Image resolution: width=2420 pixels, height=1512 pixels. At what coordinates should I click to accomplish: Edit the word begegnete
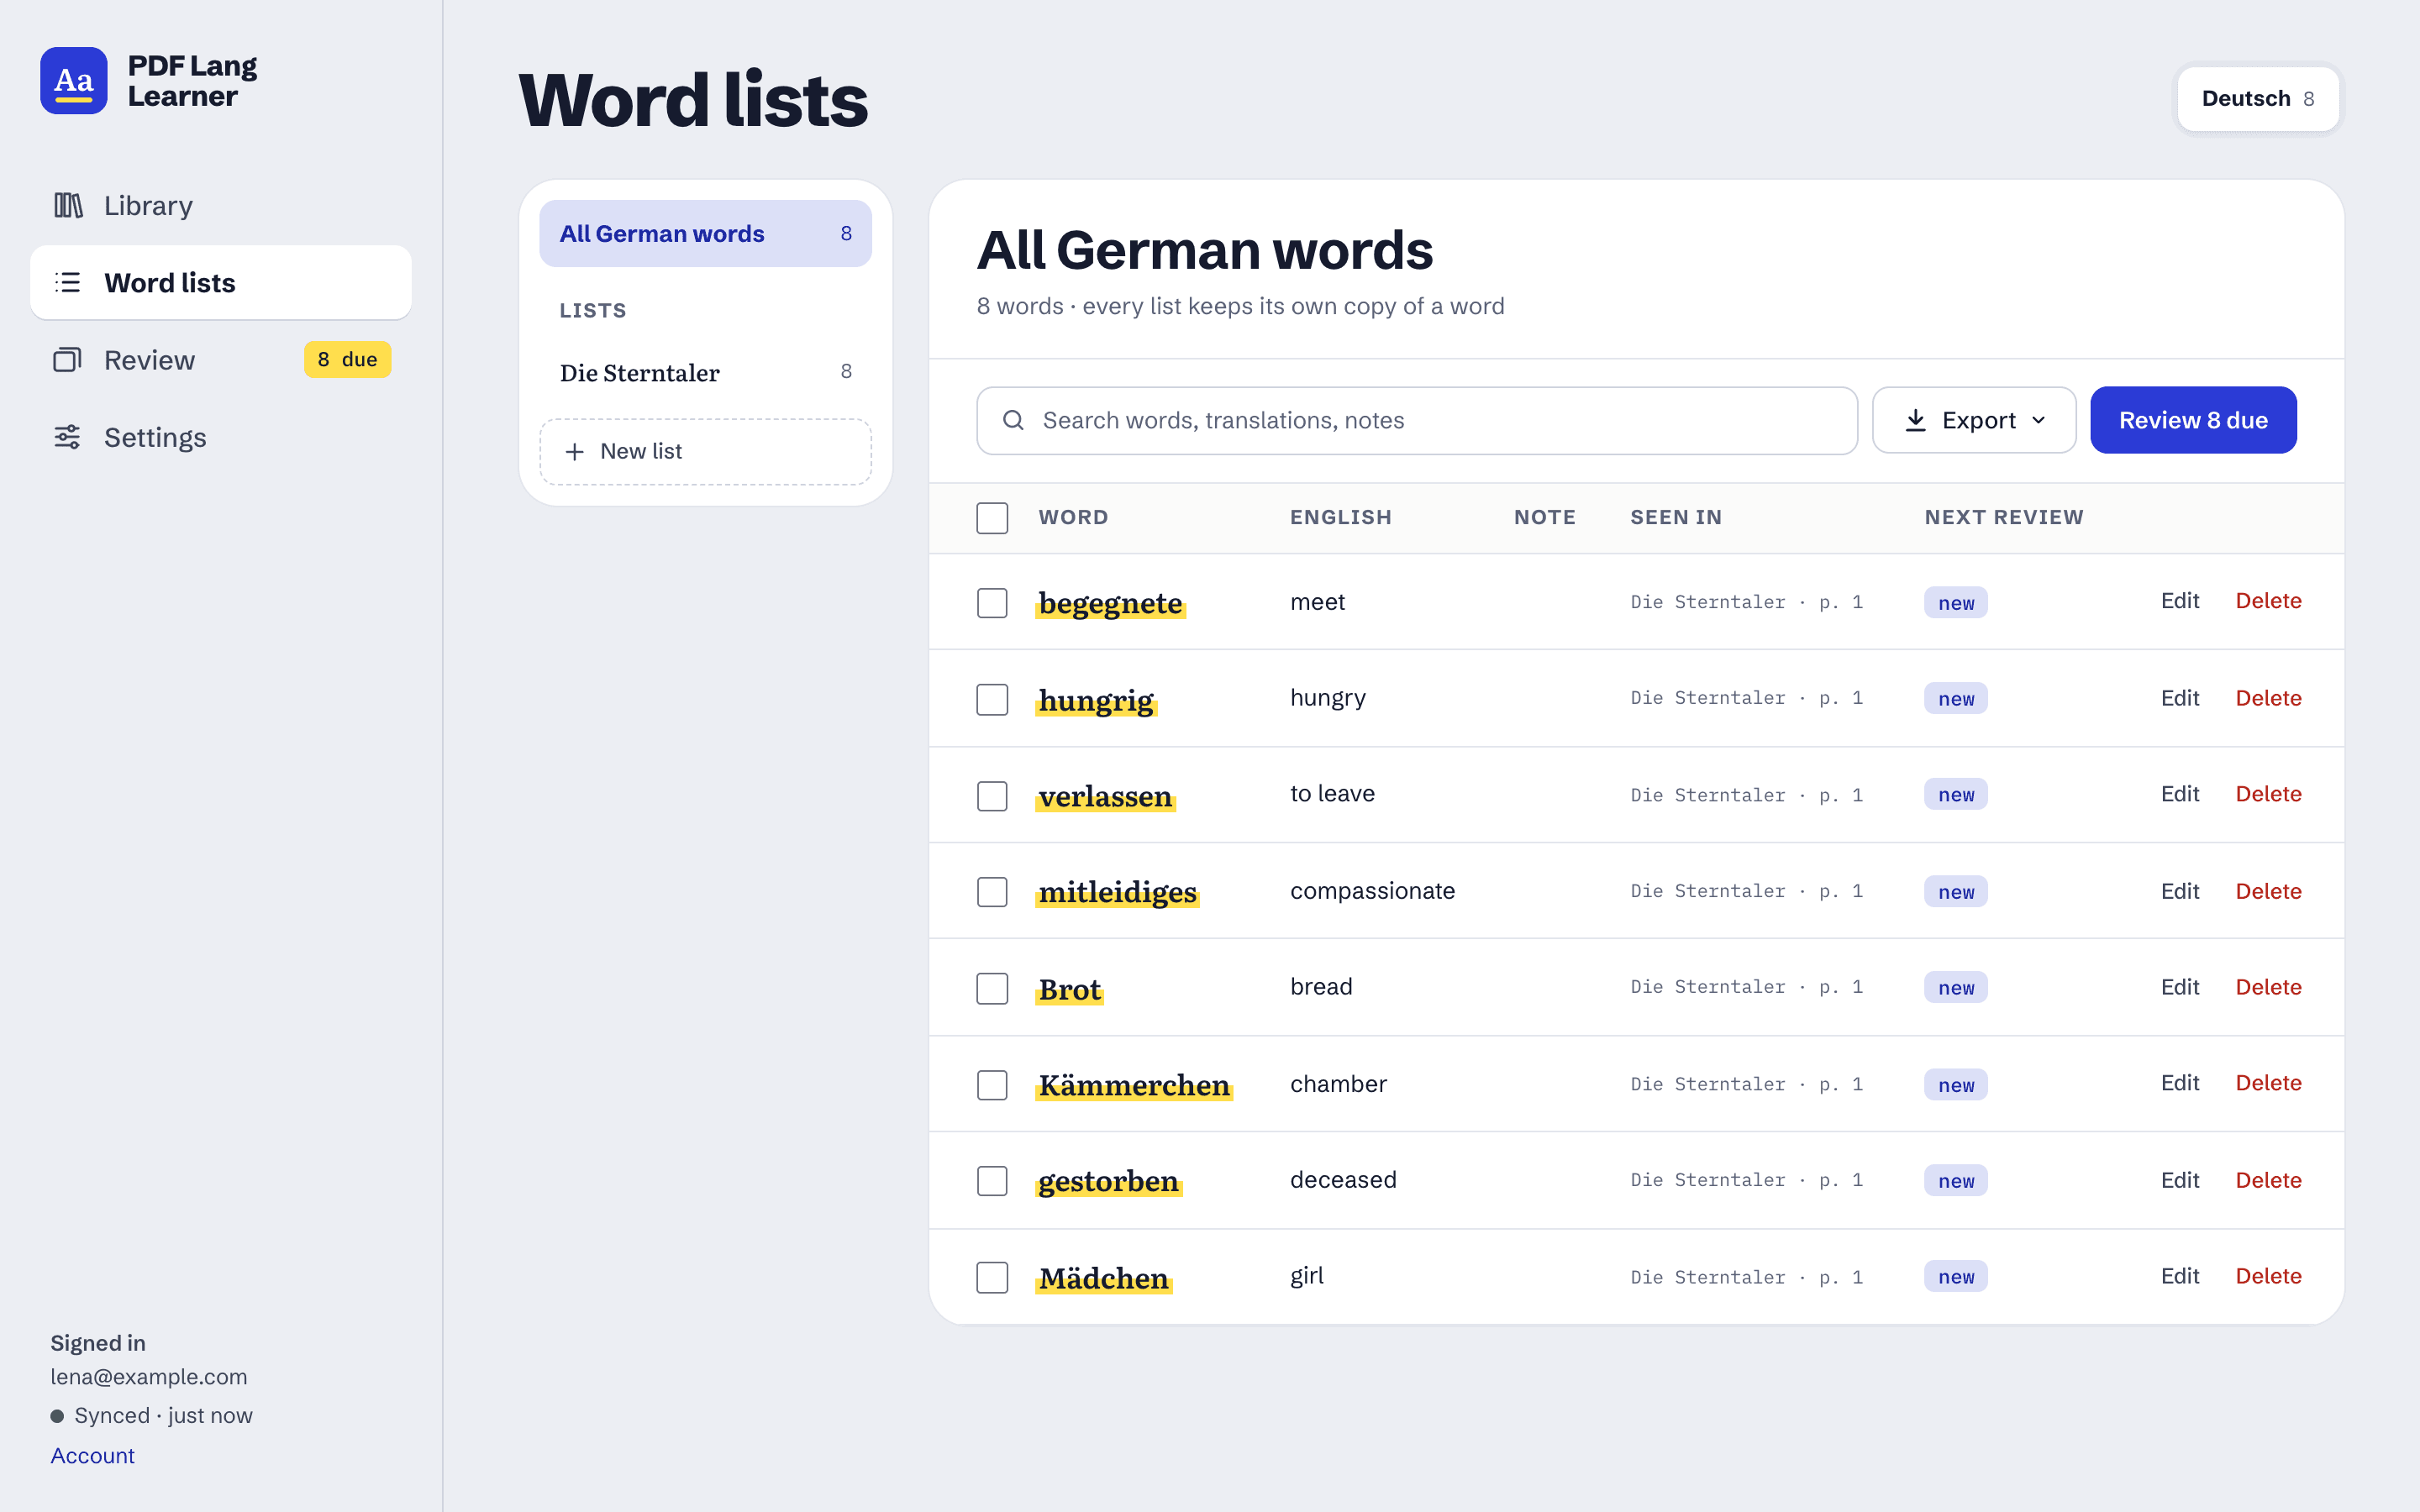[2179, 601]
